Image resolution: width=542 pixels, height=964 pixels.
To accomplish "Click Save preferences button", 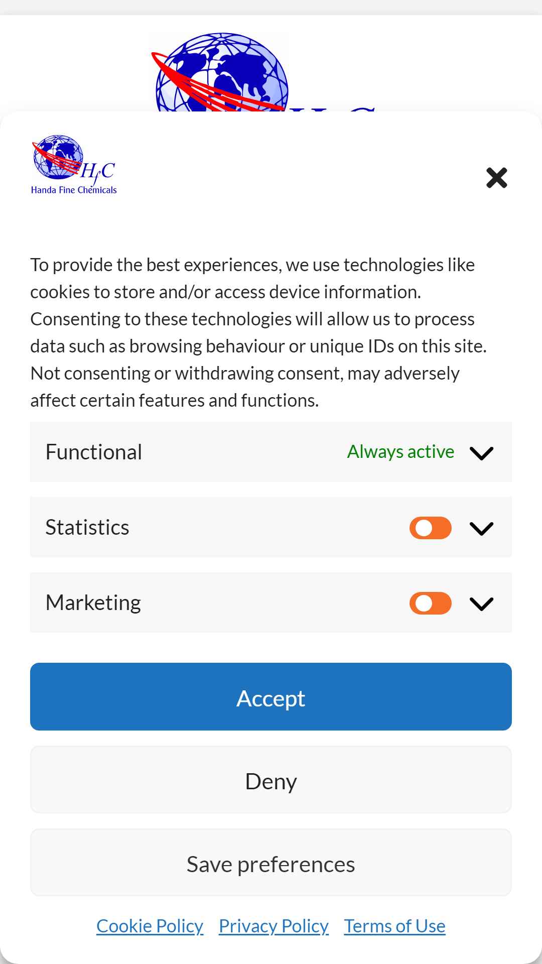I will pos(271,863).
